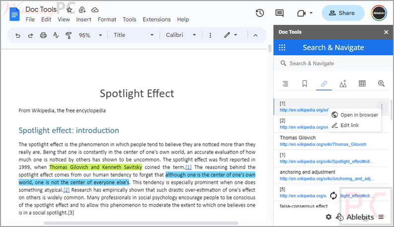Screen dimensions: 394x227
Task: Choose Open in browser
Action: pyautogui.click(x=354, y=115)
